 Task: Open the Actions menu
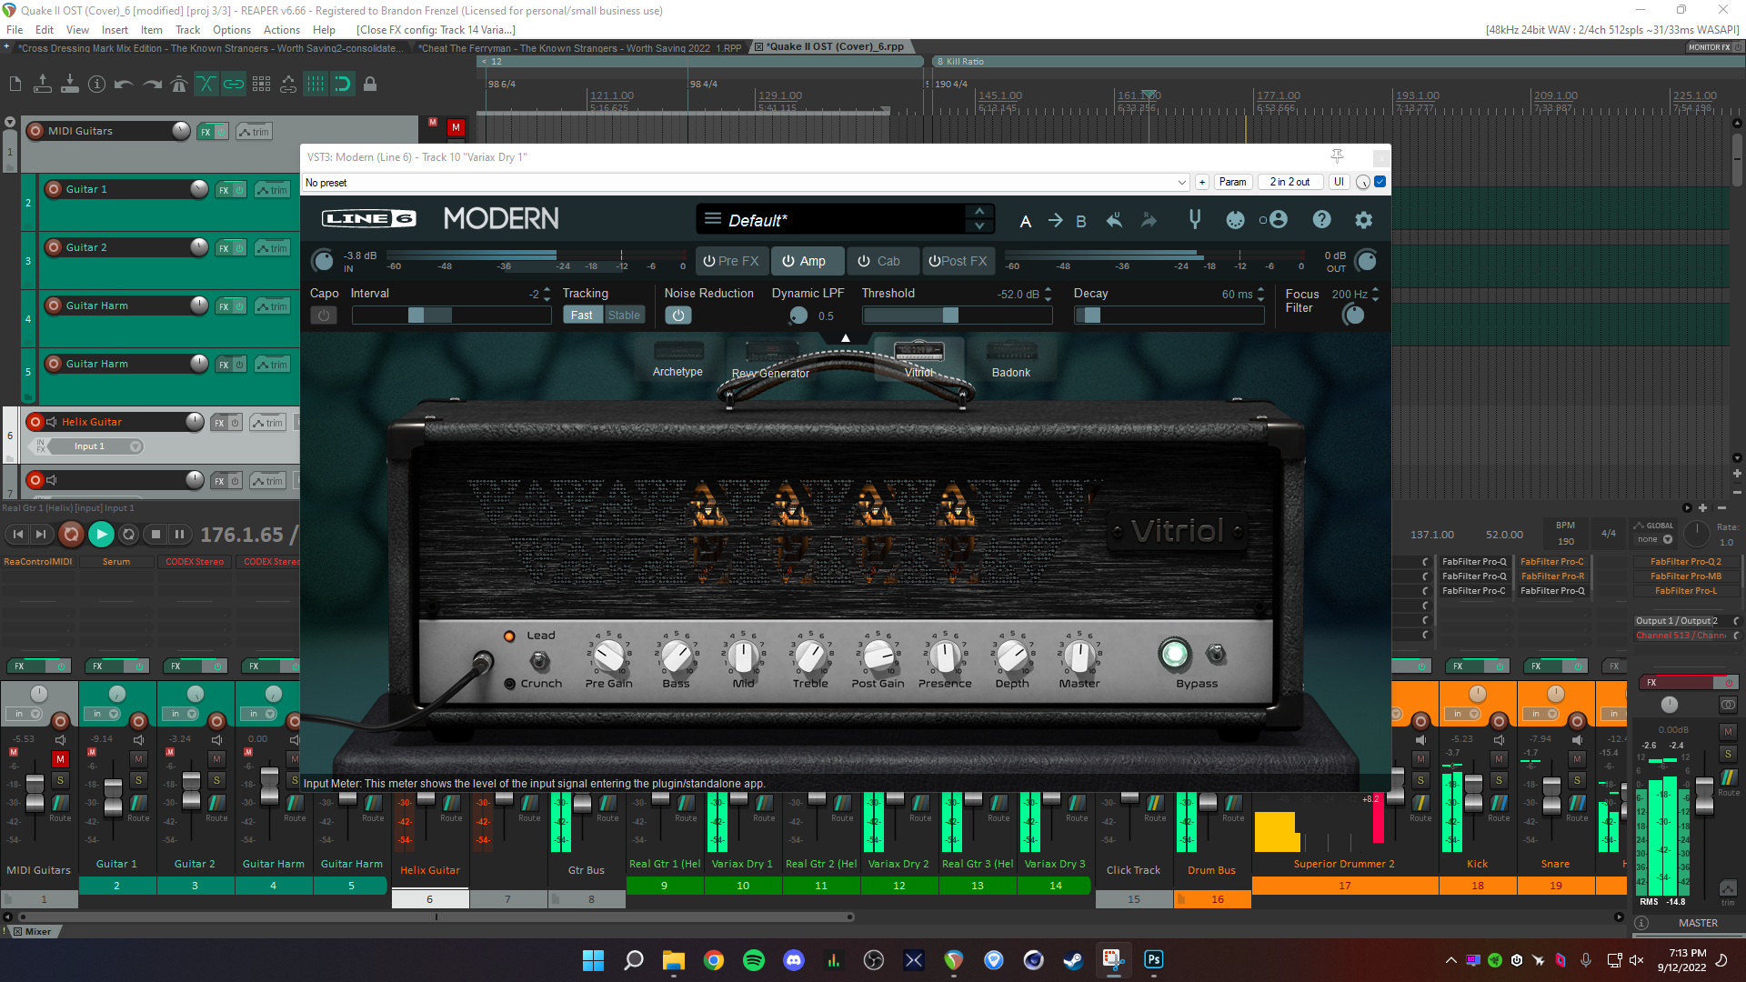coord(282,30)
